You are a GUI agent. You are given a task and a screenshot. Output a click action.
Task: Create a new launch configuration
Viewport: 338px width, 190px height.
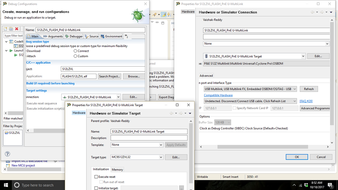(x=6, y=29)
